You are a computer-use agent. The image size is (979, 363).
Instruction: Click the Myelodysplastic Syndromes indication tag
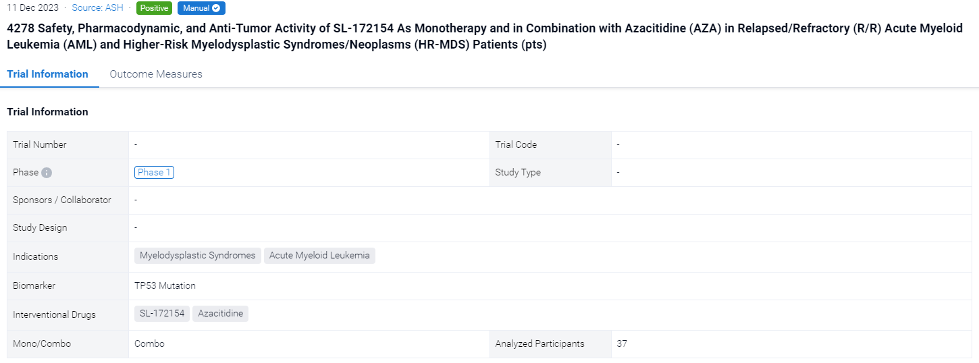click(x=197, y=256)
